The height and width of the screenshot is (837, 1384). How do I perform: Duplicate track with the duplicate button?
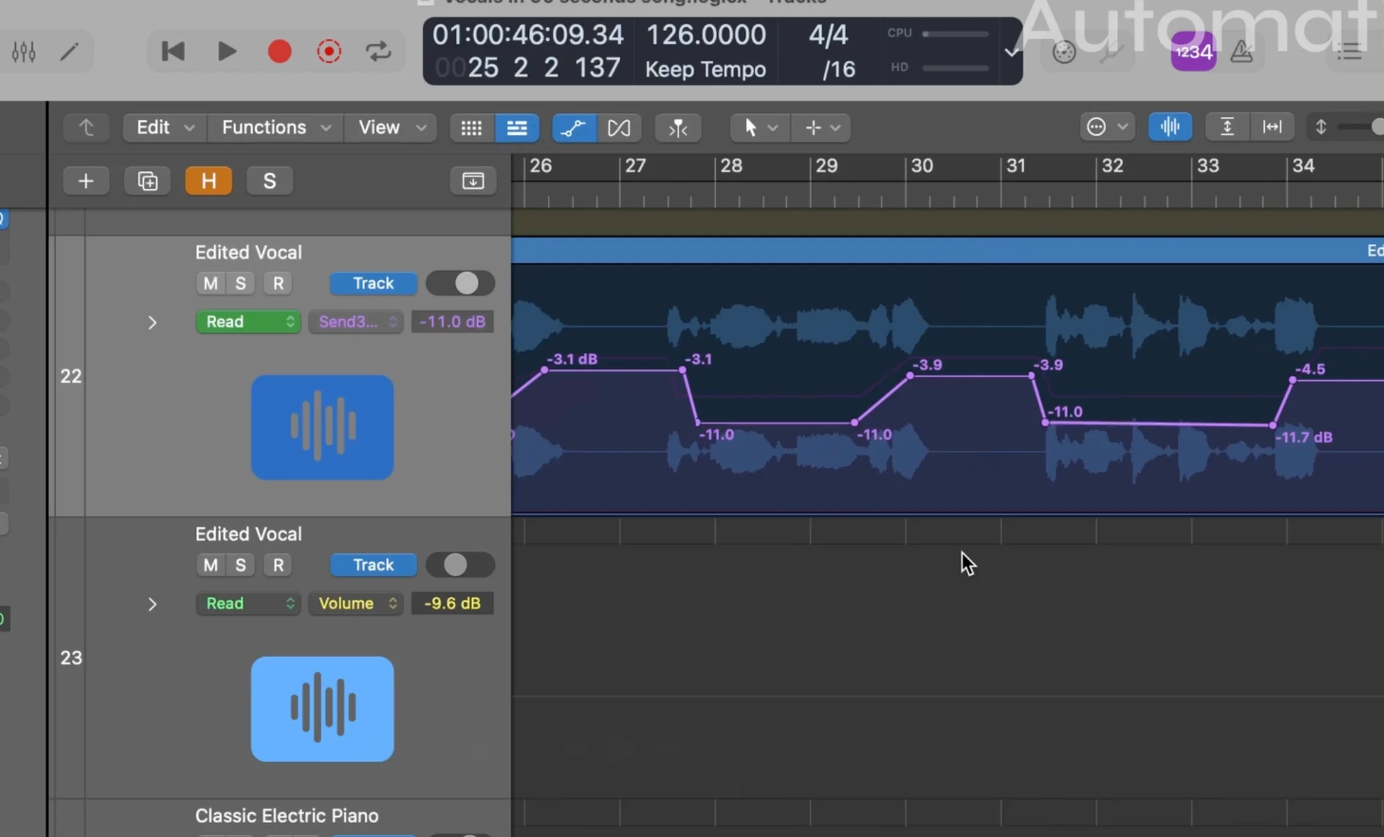click(147, 181)
